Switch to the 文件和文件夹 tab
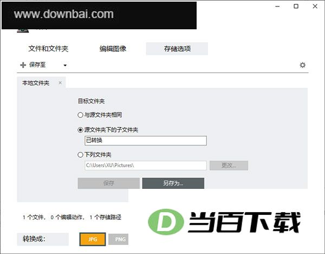Image resolution: width=325 pixels, height=254 pixels. click(48, 49)
